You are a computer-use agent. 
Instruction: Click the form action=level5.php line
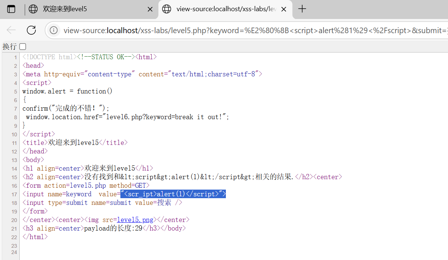[x=86, y=186]
